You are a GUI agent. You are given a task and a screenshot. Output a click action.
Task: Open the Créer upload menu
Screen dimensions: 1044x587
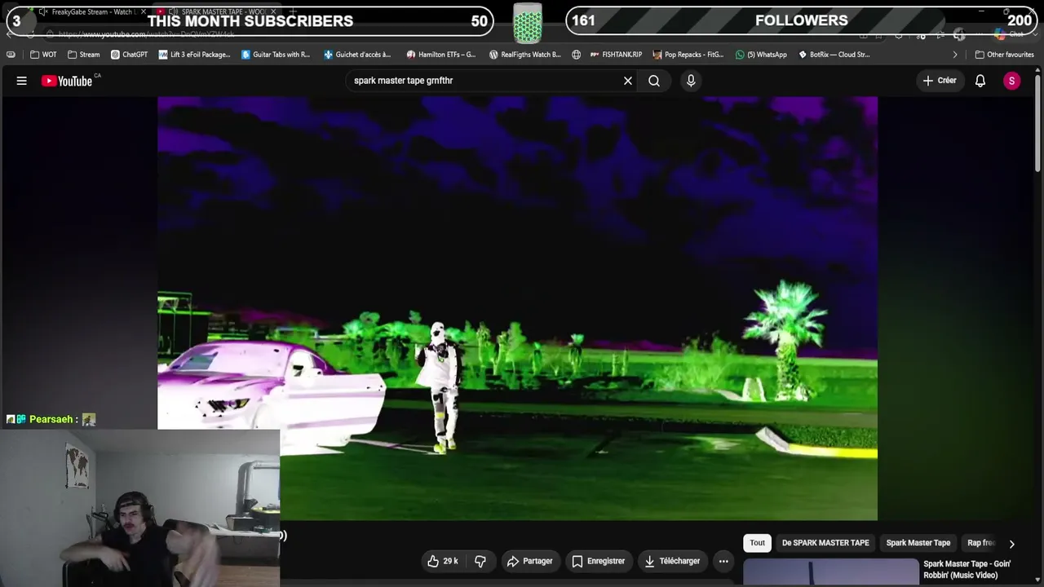(940, 81)
